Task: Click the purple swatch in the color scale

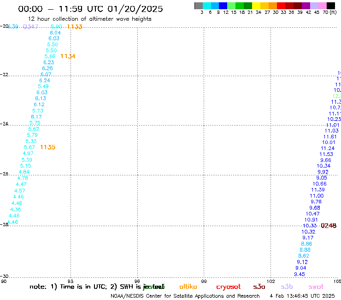Action: click(x=306, y=6)
